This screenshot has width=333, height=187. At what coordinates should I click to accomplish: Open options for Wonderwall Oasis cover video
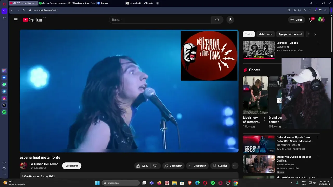(x=318, y=157)
